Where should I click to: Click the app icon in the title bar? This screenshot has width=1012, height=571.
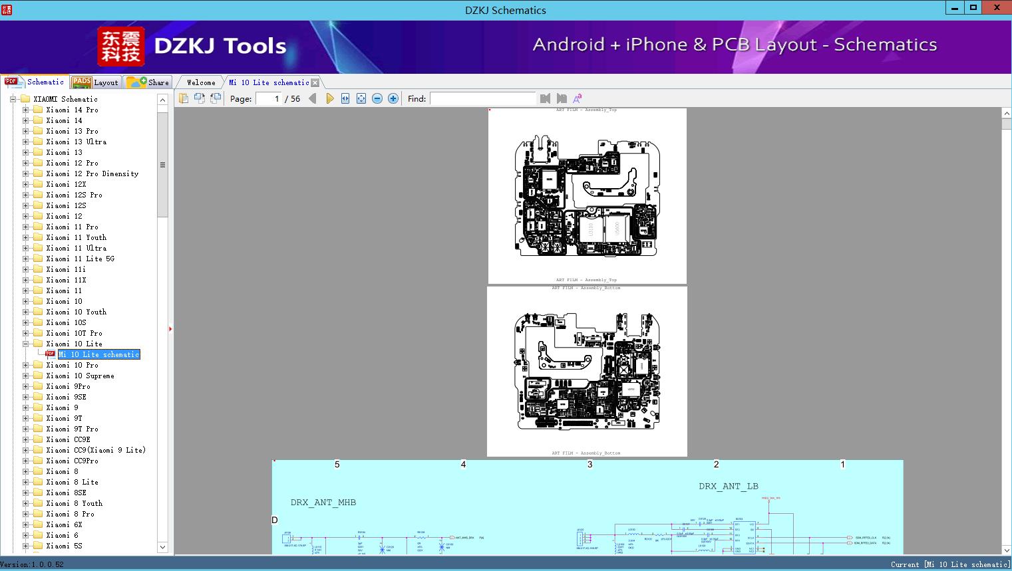6,9
